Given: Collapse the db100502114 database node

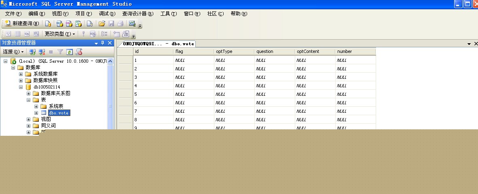Looking at the screenshot, I should pyautogui.click(x=21, y=87).
